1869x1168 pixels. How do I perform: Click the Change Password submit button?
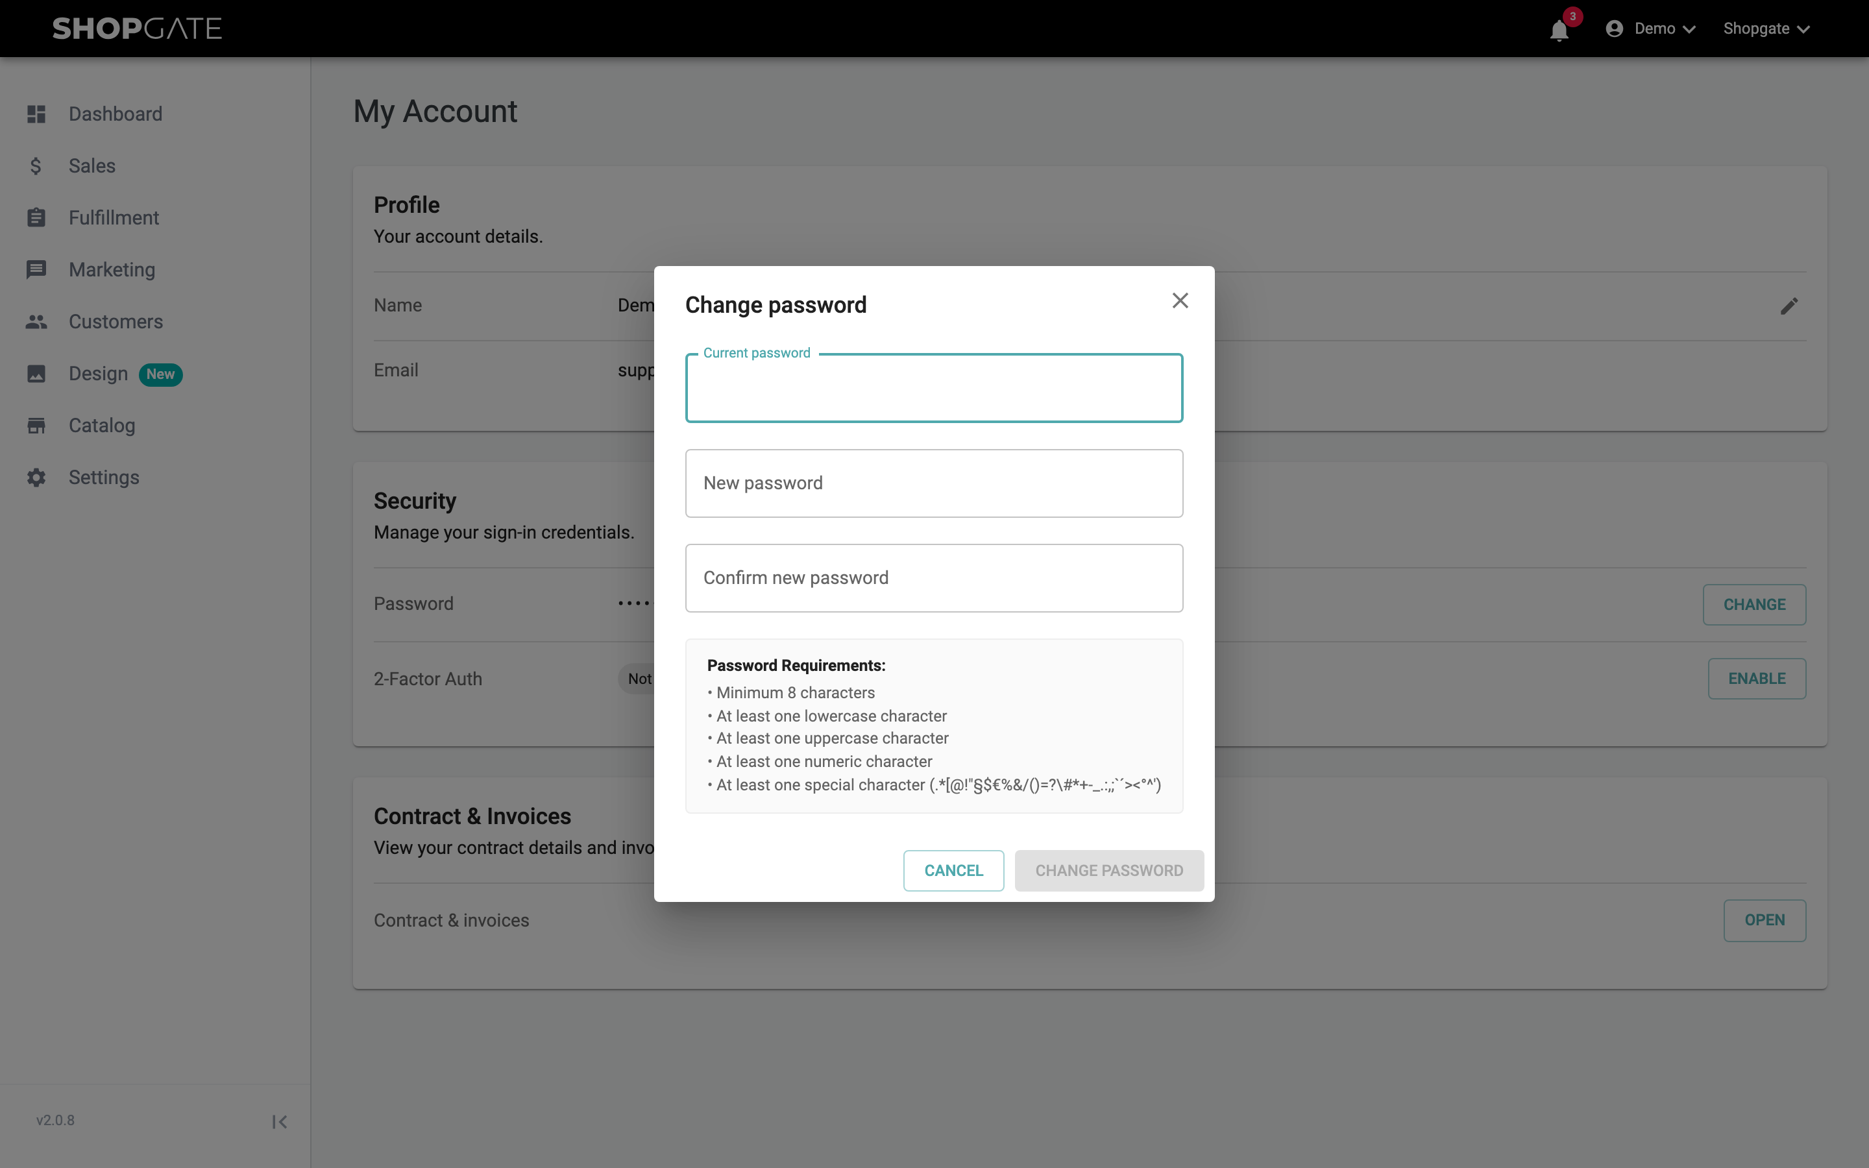[x=1109, y=871]
